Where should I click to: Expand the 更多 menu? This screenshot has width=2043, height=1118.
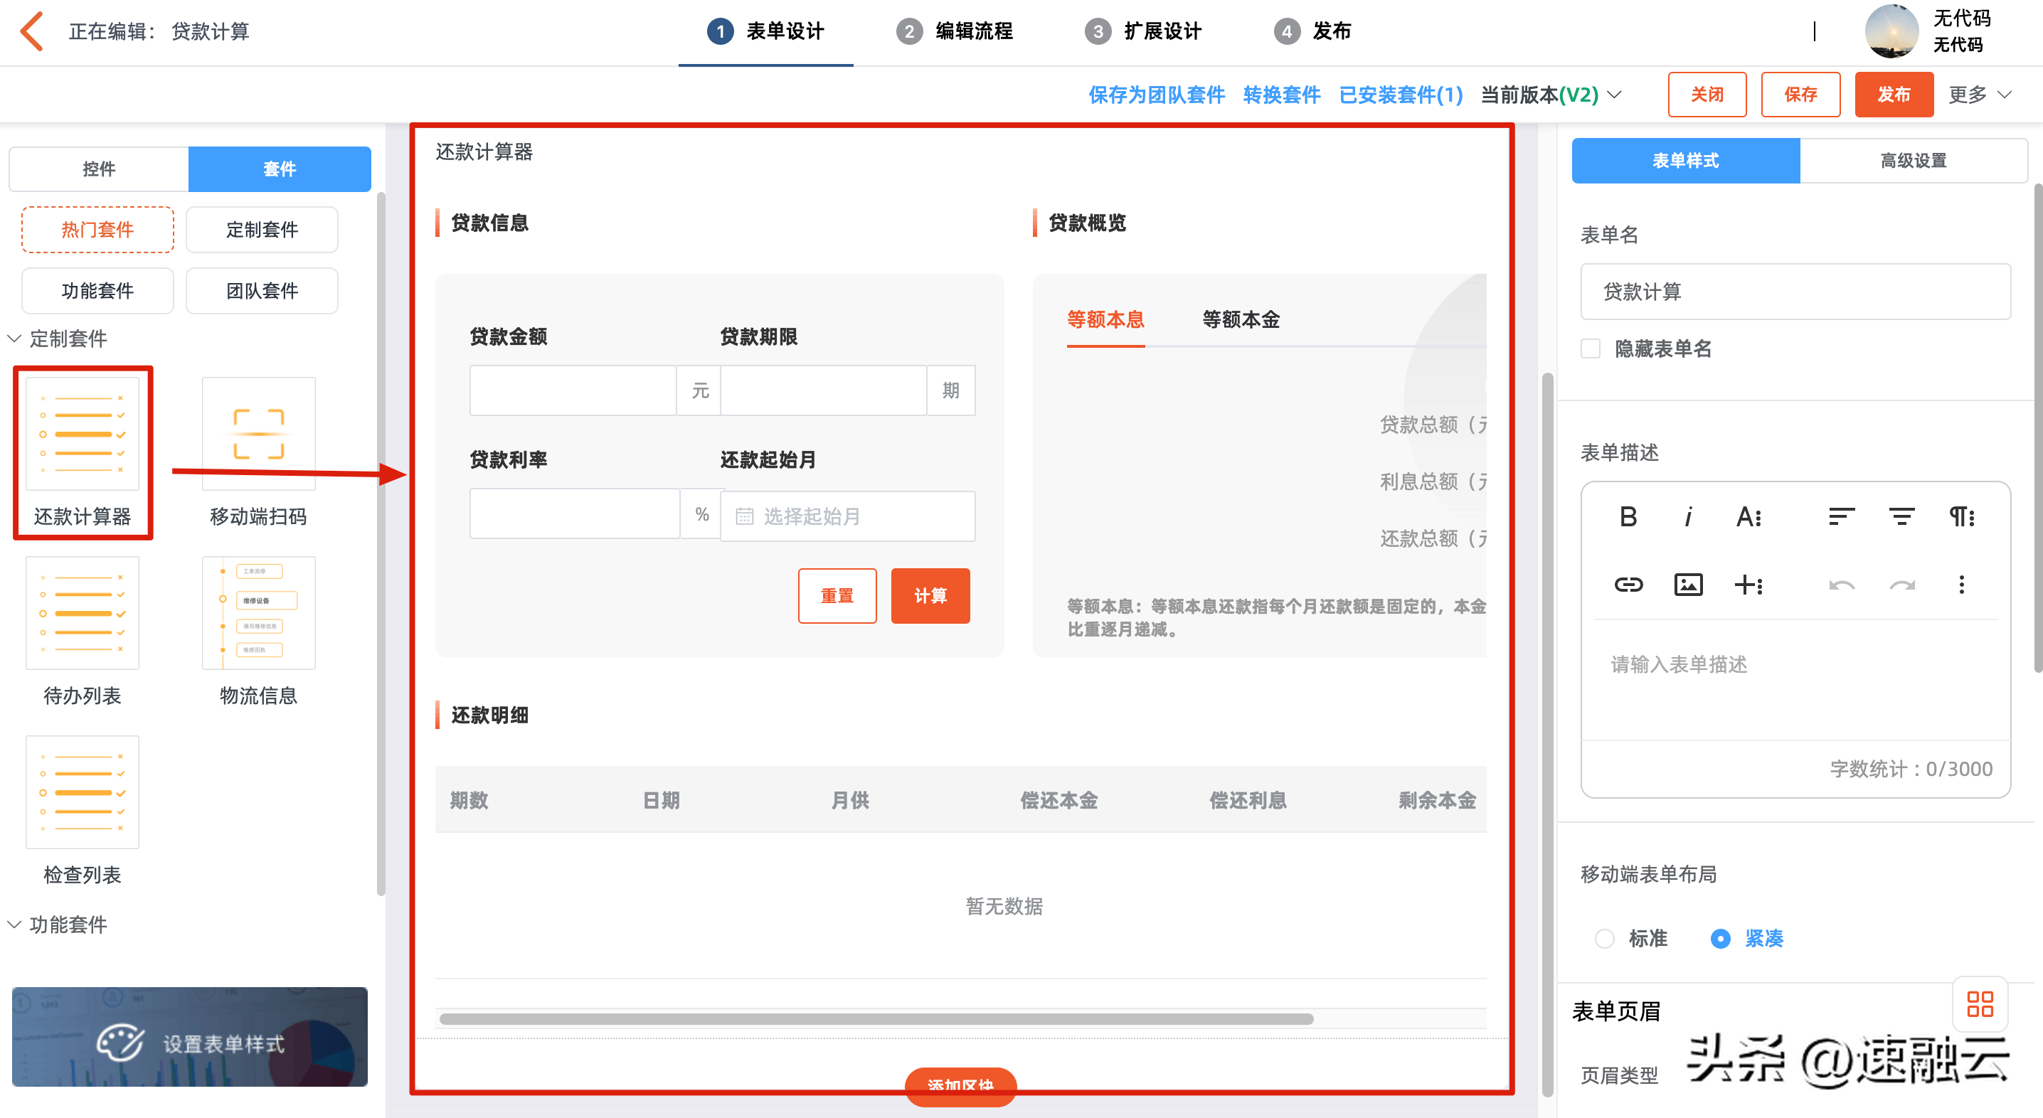click(x=1980, y=95)
